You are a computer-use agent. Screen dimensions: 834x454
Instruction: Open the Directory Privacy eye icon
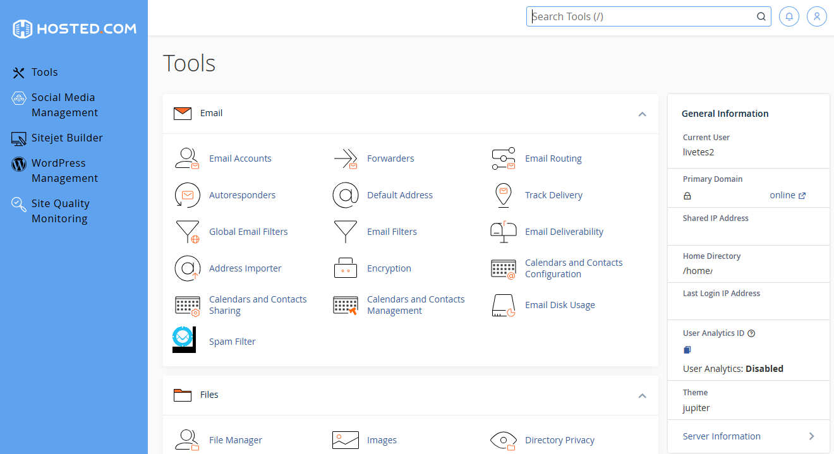point(504,440)
